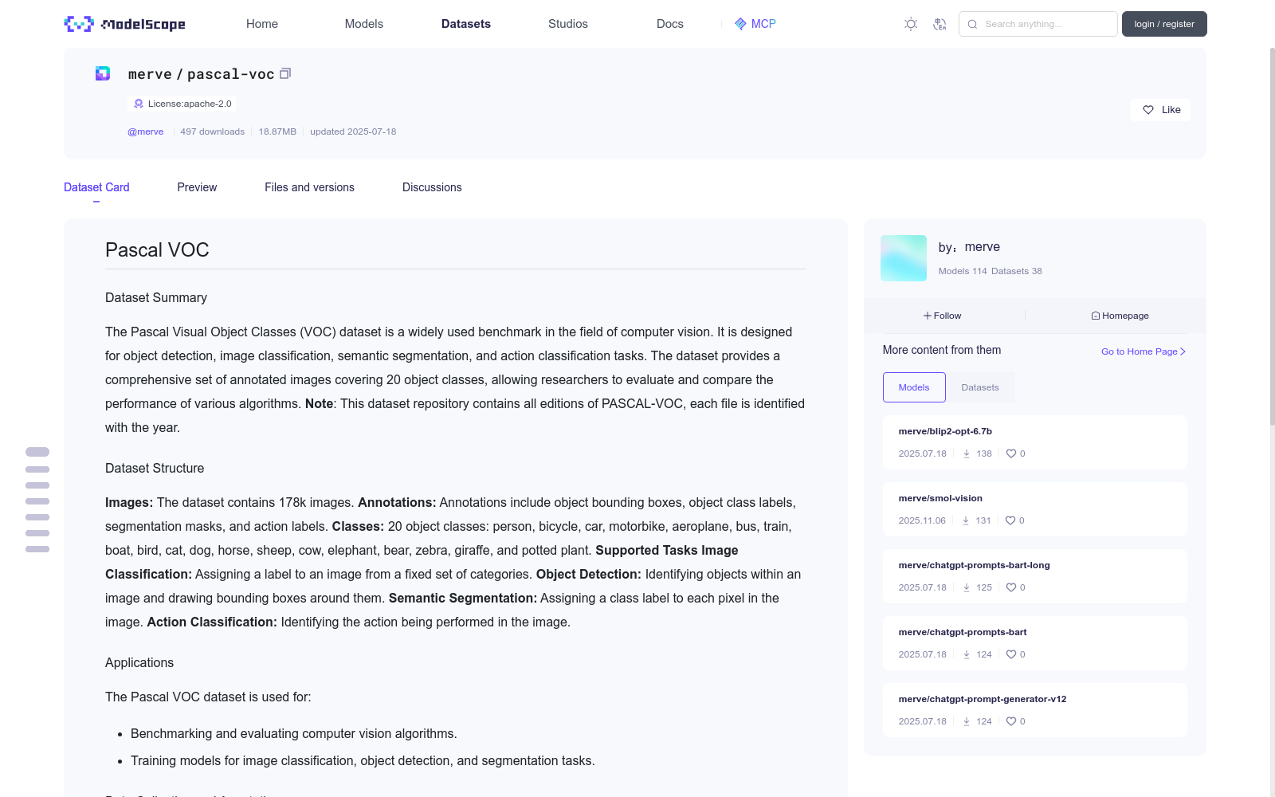
Task: Switch to the Dataset Card tab
Action: (x=96, y=187)
